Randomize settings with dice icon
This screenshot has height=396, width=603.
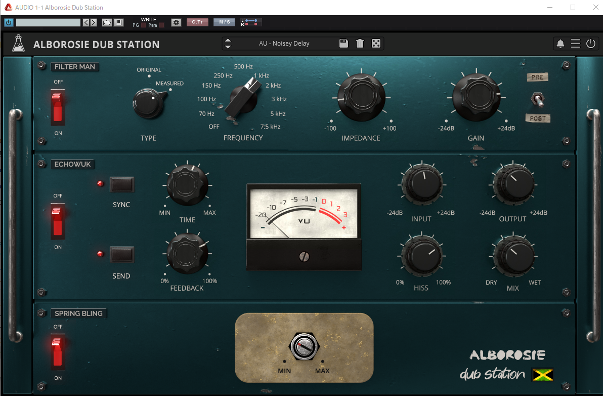pyautogui.click(x=376, y=44)
